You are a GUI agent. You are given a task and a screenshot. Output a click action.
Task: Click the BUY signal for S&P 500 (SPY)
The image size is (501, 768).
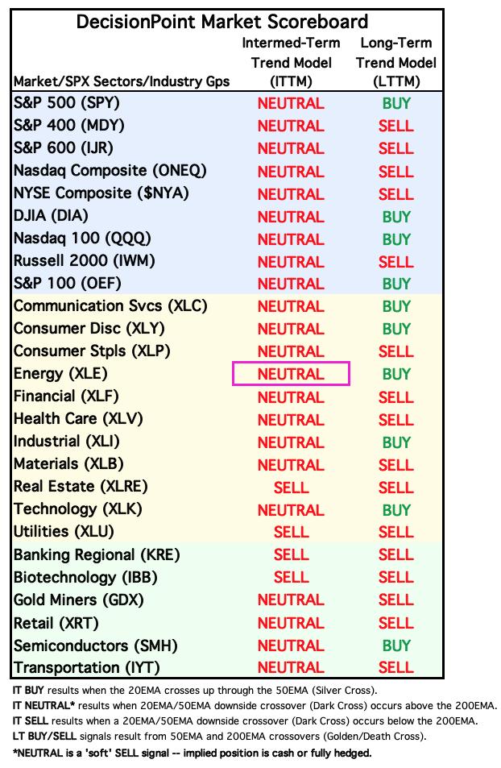tap(396, 103)
